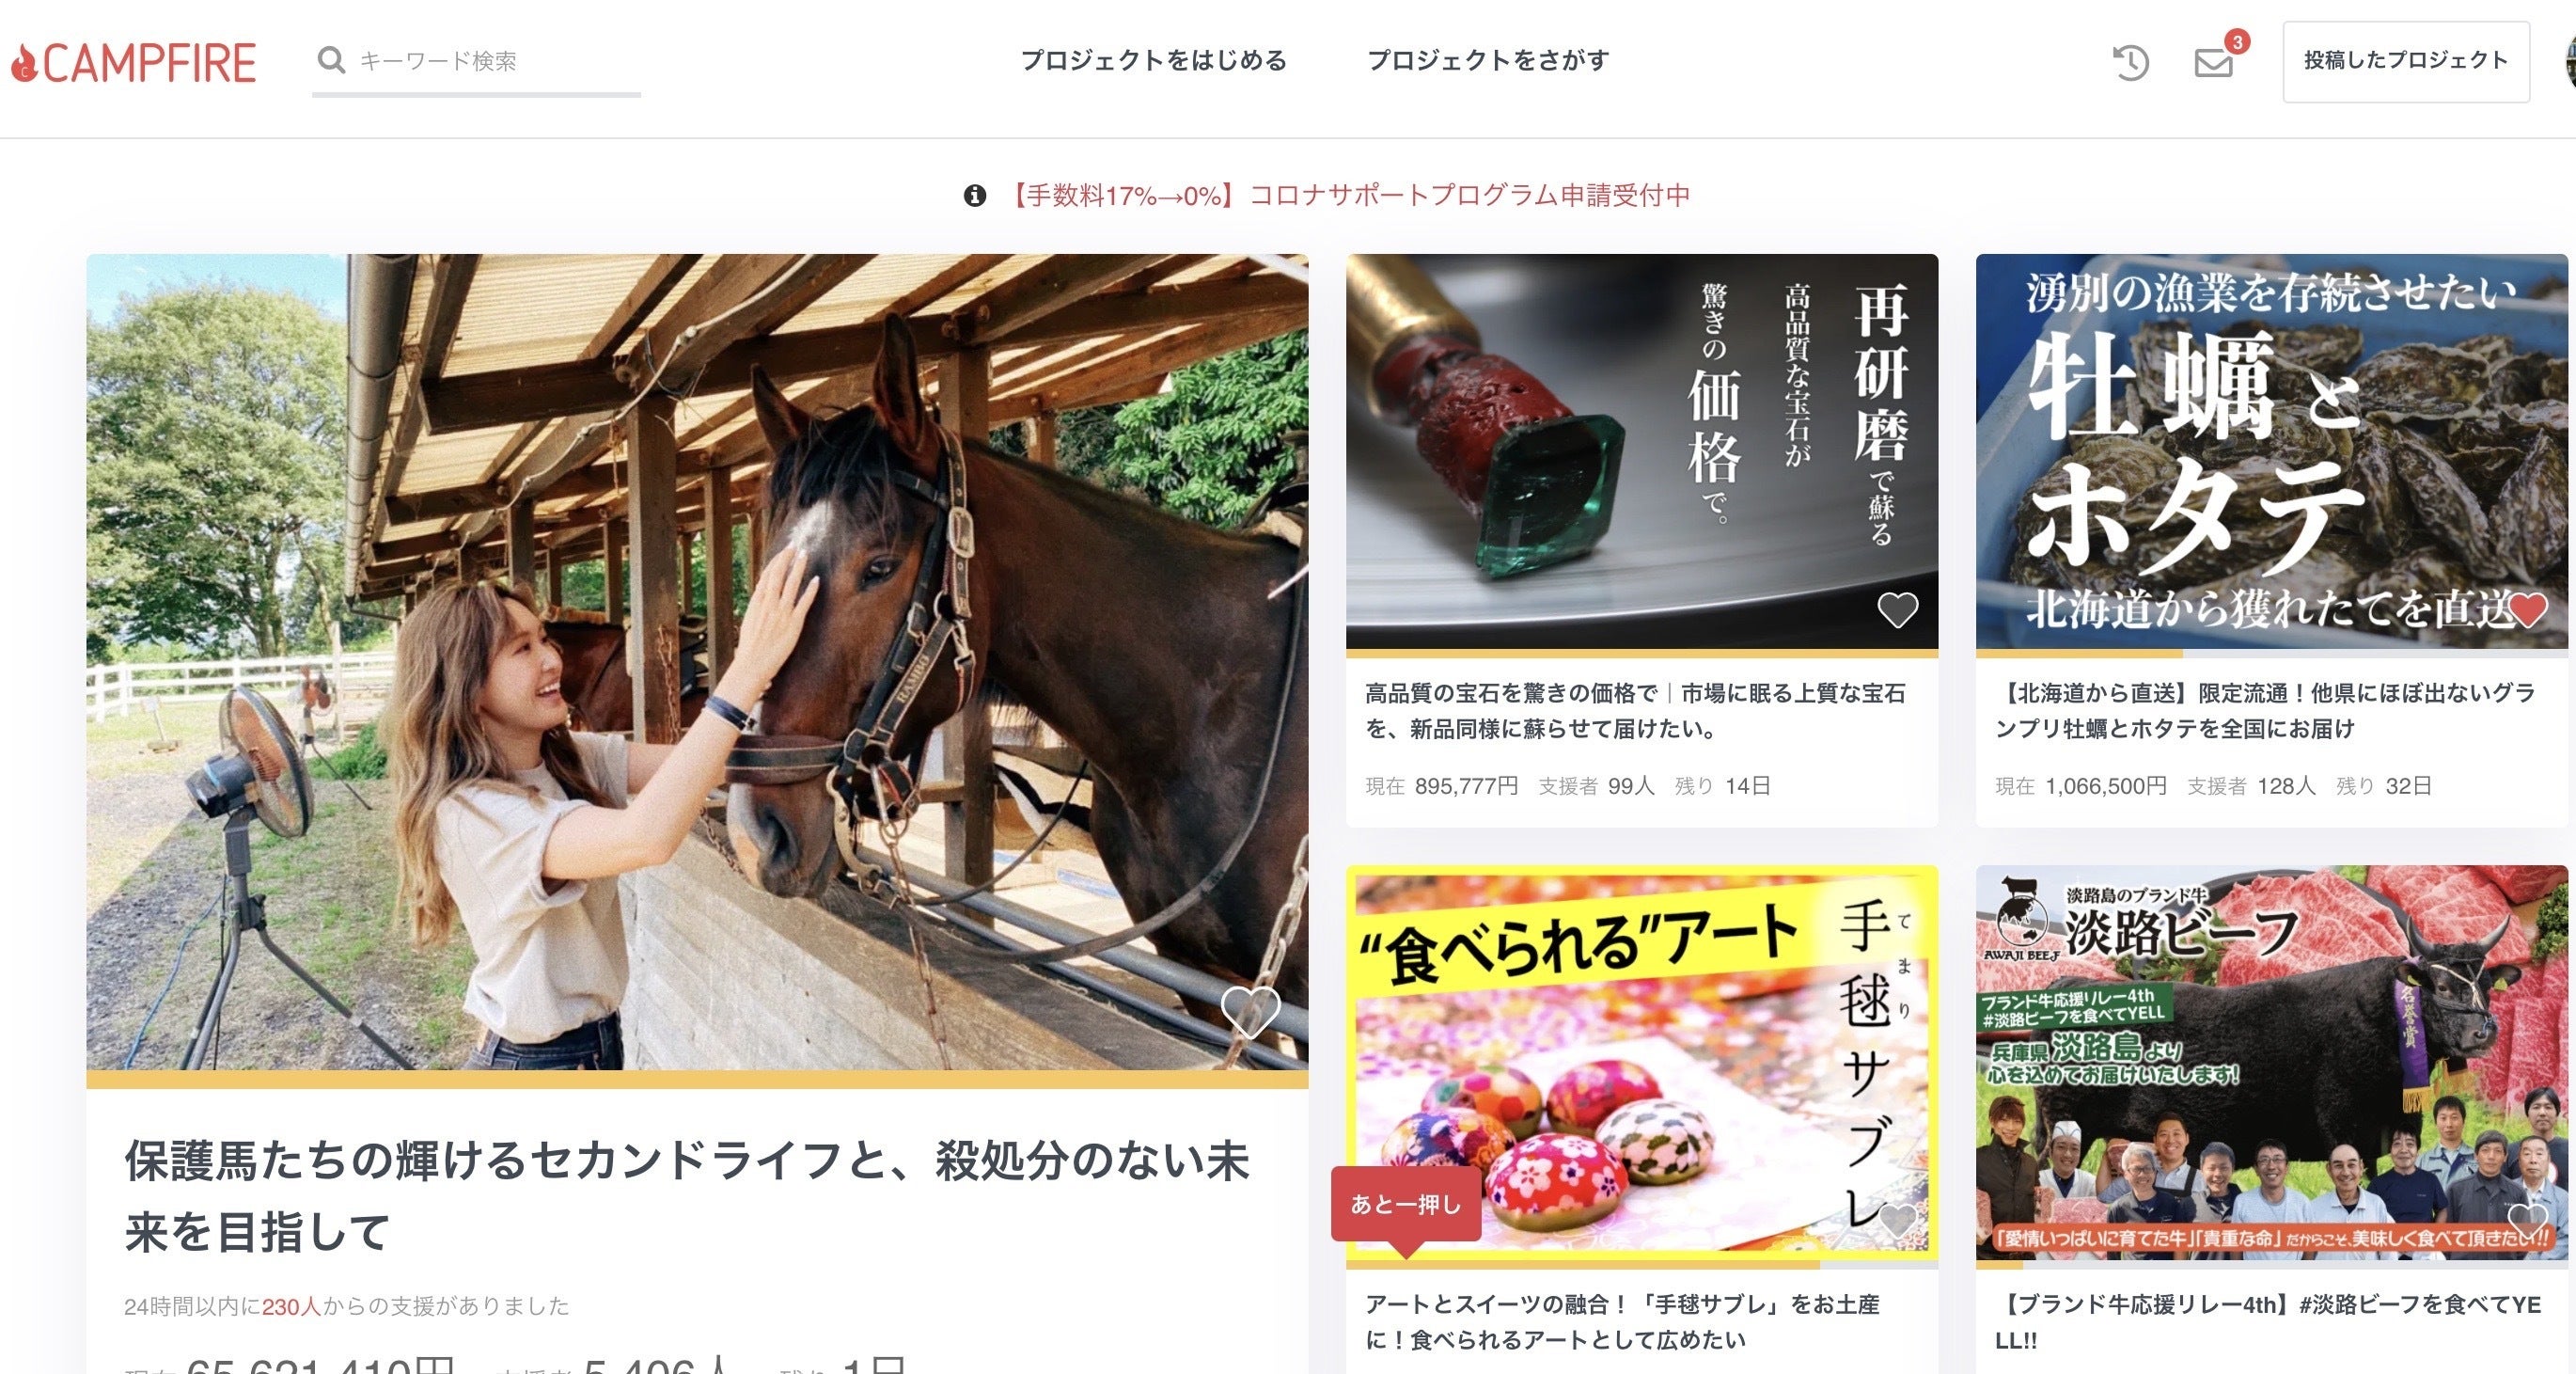Open the messages envelope icon

coord(2213,63)
